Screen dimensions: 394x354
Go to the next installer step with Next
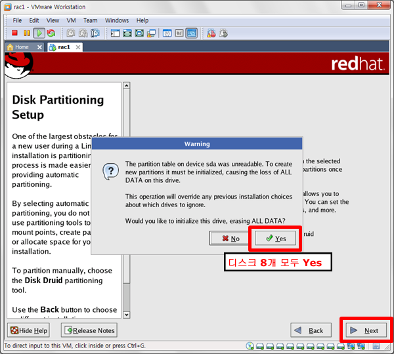[x=366, y=330]
